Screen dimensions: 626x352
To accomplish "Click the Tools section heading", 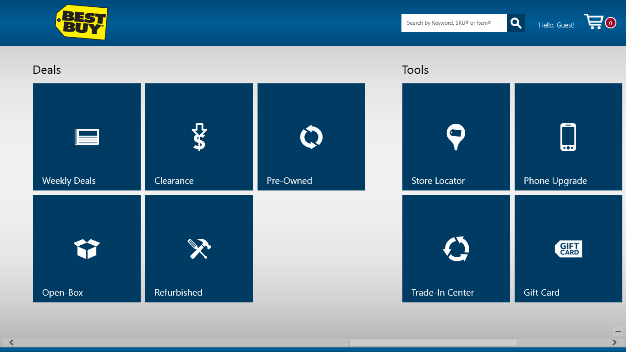I will (415, 70).
